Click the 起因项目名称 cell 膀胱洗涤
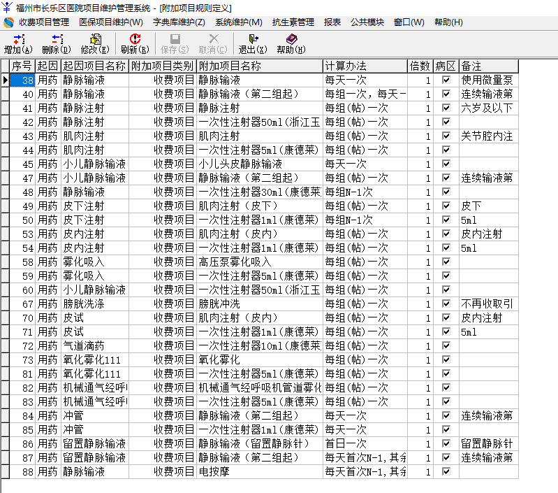Viewport: 558px width, 493px height. pos(95,303)
